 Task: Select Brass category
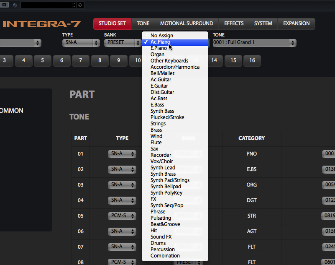(x=175, y=130)
